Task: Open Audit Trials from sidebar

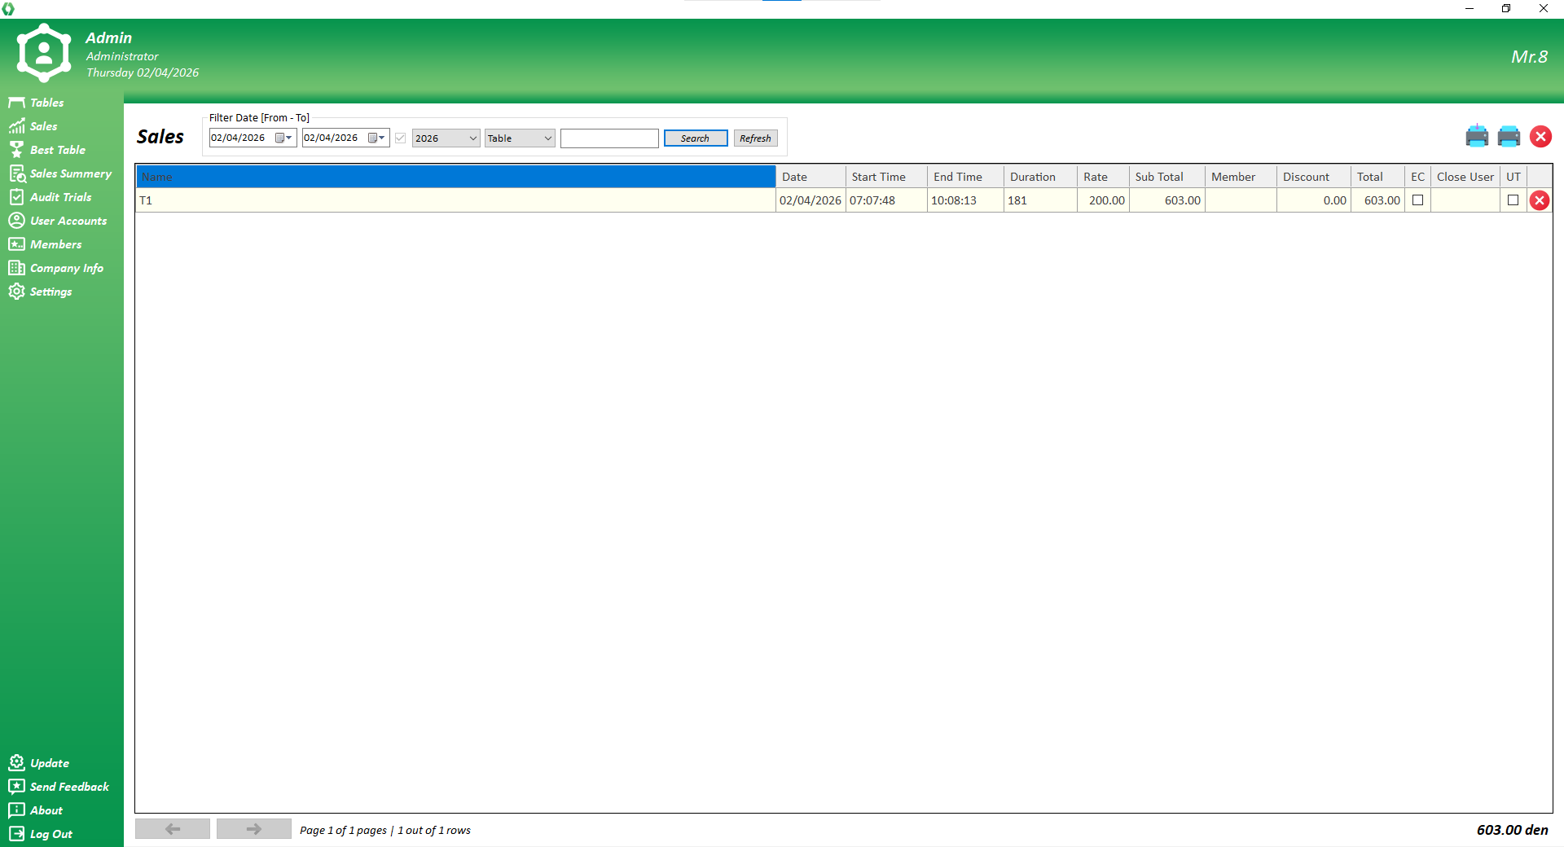Action: 60,197
